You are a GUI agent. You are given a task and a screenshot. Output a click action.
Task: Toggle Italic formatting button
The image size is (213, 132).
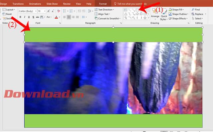[x=24, y=17]
